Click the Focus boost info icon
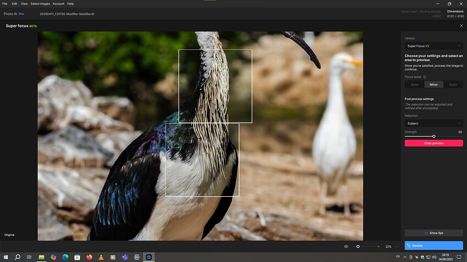The height and width of the screenshot is (262, 467). [425, 77]
